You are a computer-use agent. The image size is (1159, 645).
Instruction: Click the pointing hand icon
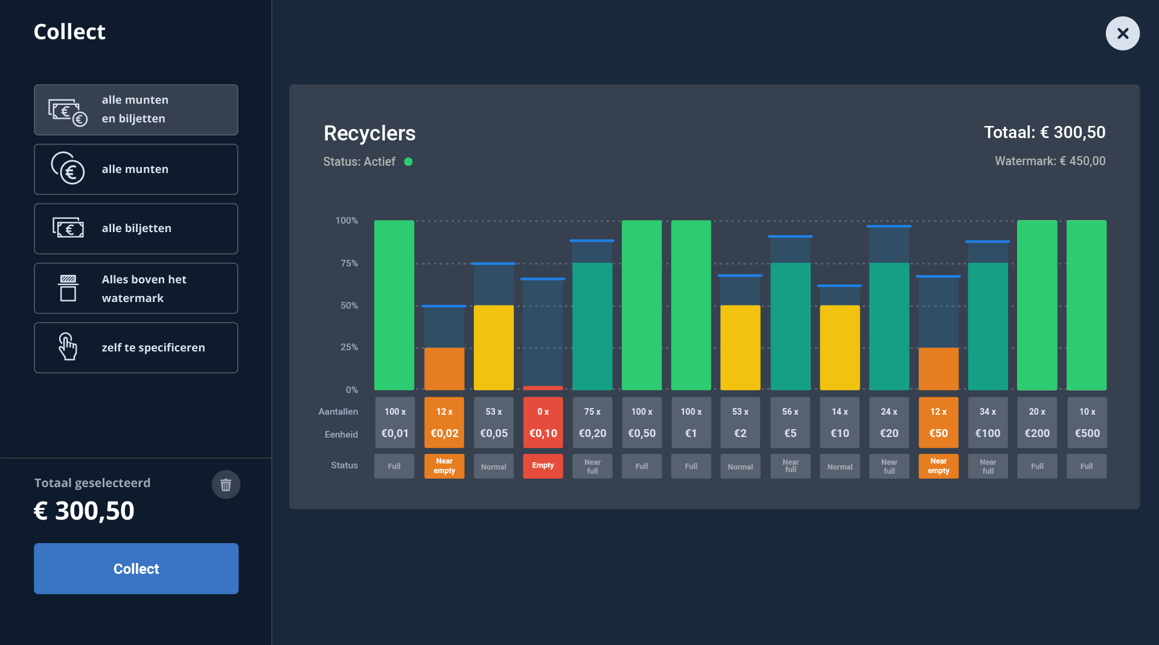pyautogui.click(x=68, y=347)
